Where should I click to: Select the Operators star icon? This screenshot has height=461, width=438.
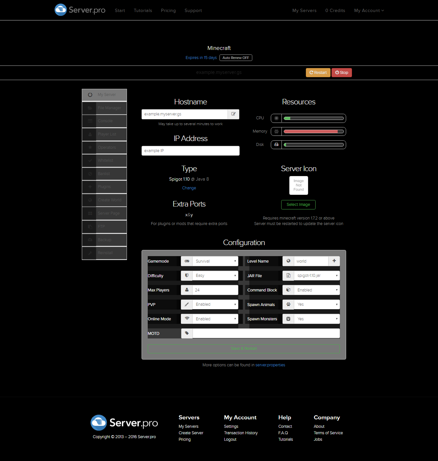90,147
